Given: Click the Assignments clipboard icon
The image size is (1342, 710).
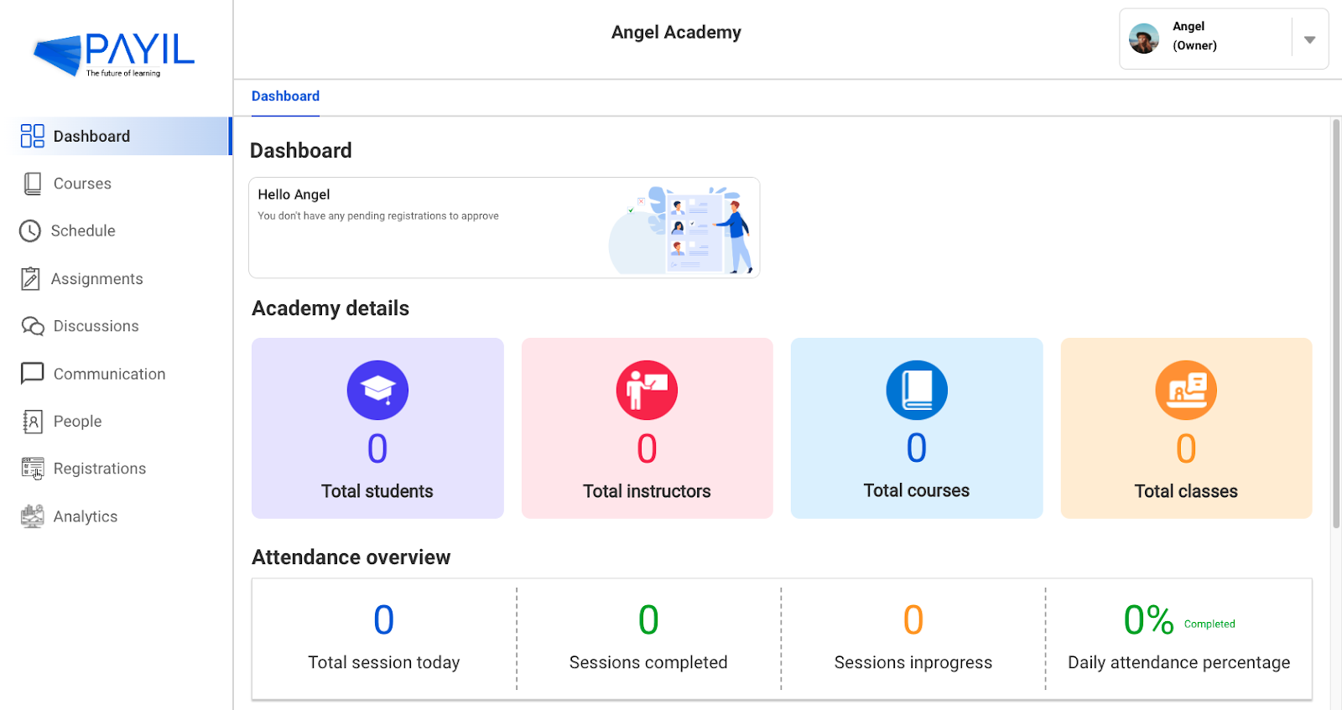Looking at the screenshot, I should 30,278.
